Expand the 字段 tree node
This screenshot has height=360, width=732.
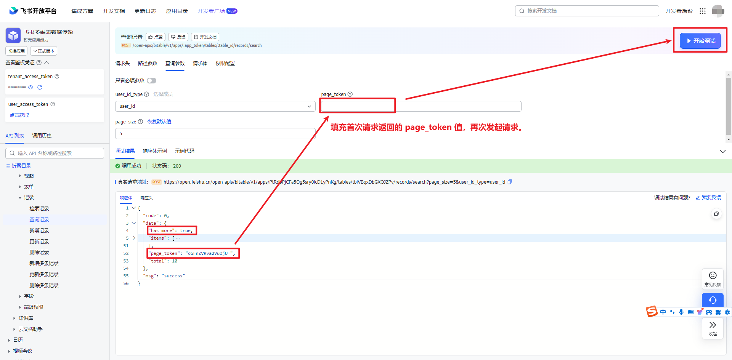tap(20, 296)
